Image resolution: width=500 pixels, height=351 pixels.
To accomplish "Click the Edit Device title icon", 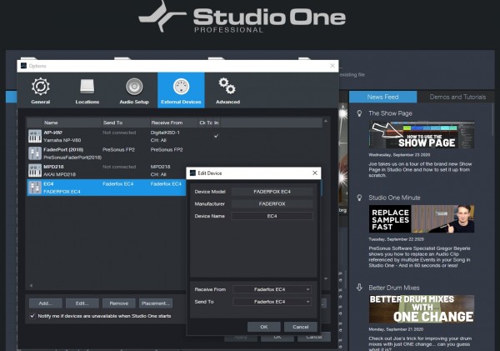I will (192, 173).
